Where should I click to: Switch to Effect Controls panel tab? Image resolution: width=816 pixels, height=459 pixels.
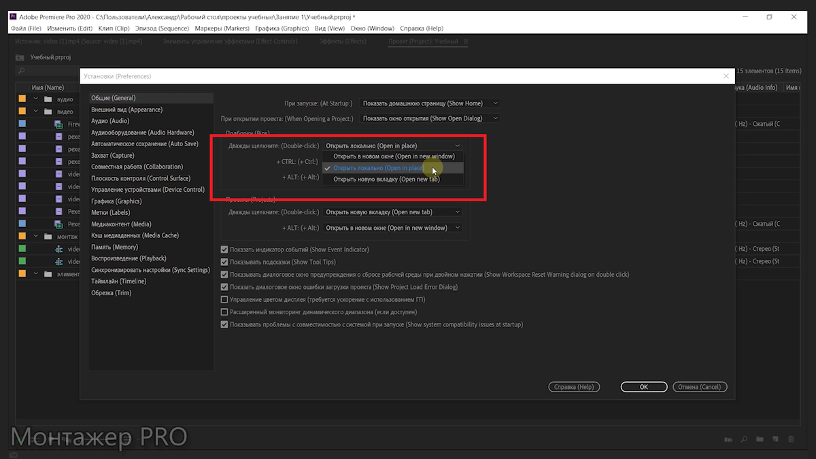point(230,41)
